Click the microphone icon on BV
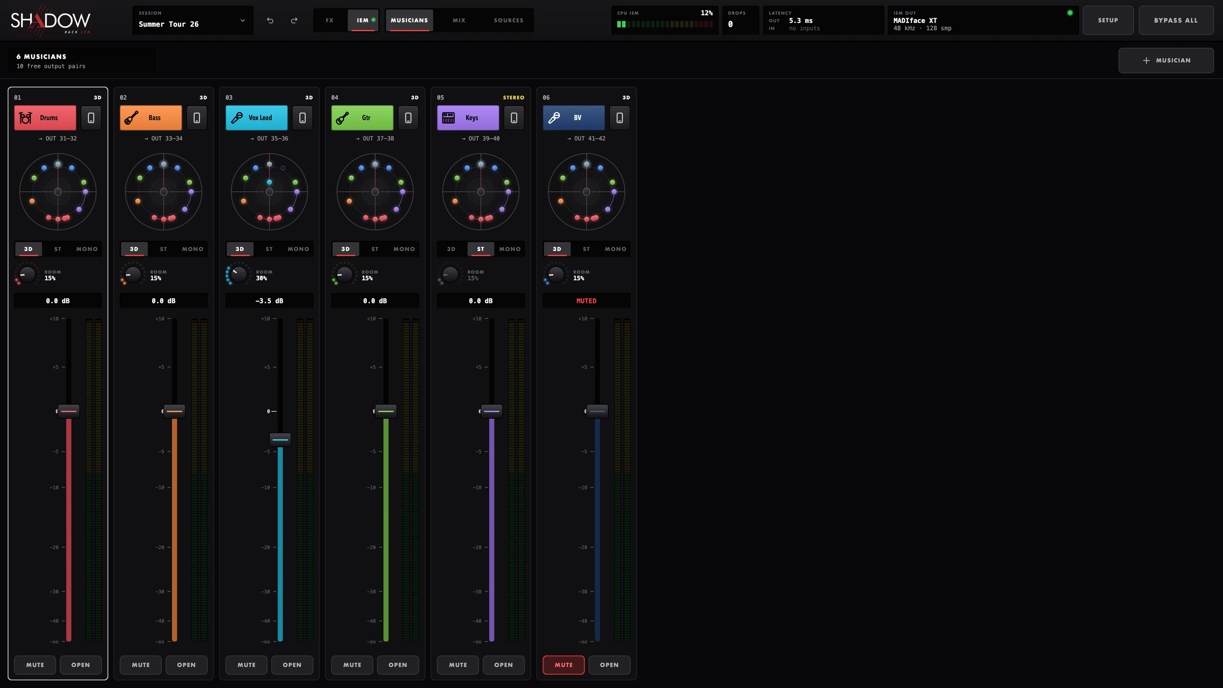The width and height of the screenshot is (1223, 688). pos(554,118)
